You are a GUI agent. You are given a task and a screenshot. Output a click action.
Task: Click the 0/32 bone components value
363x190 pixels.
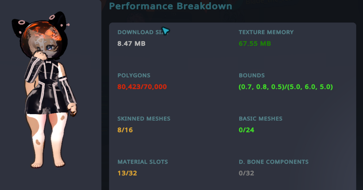(246, 173)
